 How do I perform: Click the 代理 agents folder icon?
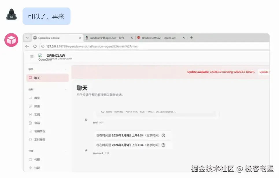pyautogui.click(x=31, y=160)
